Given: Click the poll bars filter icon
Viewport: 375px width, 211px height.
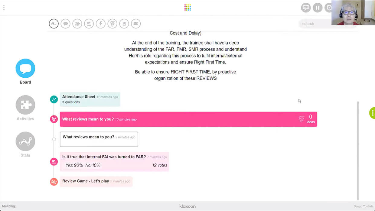Looking at the screenshot, I should coord(89,24).
